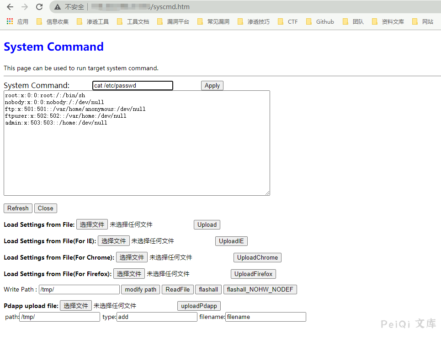This screenshot has height=339, width=441.
Task: Click the Close button
Action: click(45, 208)
